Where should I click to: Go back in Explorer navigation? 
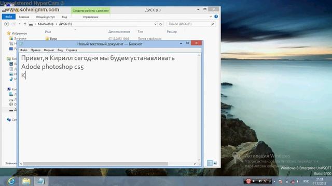pos(7,24)
